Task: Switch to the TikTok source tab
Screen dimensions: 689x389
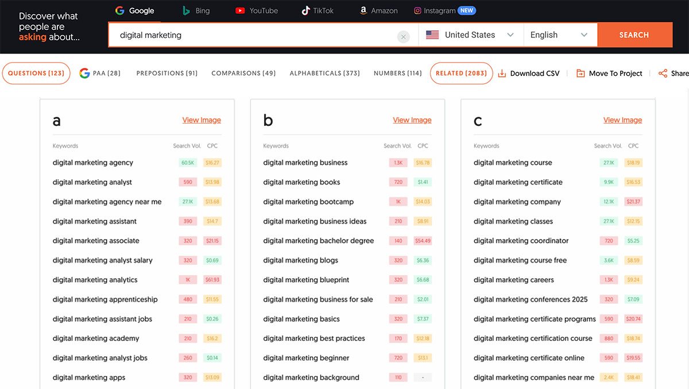Action: click(x=317, y=11)
